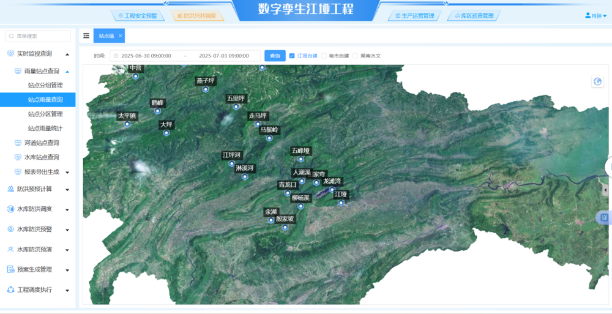Open 站点雨量统计 in the sidebar
Viewport: 612px width, 314px height.
(45, 129)
